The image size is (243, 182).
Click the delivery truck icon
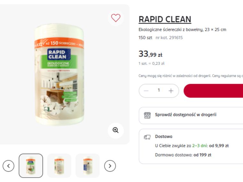pyautogui.click(x=147, y=137)
